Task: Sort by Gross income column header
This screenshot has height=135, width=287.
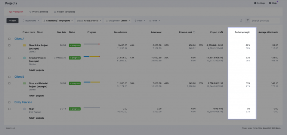Action: (120, 32)
